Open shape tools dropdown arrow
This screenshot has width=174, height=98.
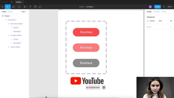coord(21,7)
